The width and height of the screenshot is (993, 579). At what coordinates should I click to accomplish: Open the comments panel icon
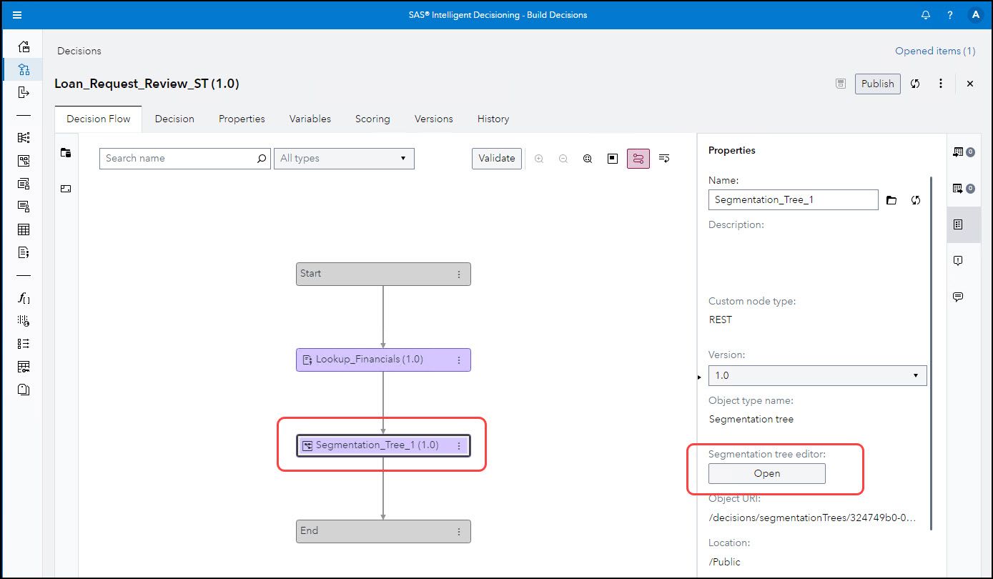(958, 297)
